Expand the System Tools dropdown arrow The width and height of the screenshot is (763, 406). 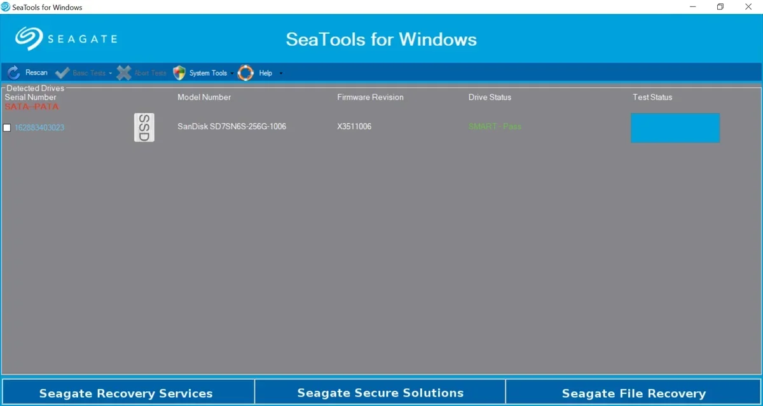[232, 73]
